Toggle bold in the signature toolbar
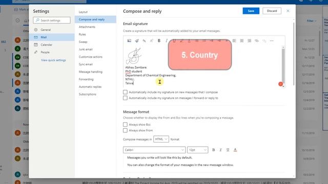 [x=159, y=41]
